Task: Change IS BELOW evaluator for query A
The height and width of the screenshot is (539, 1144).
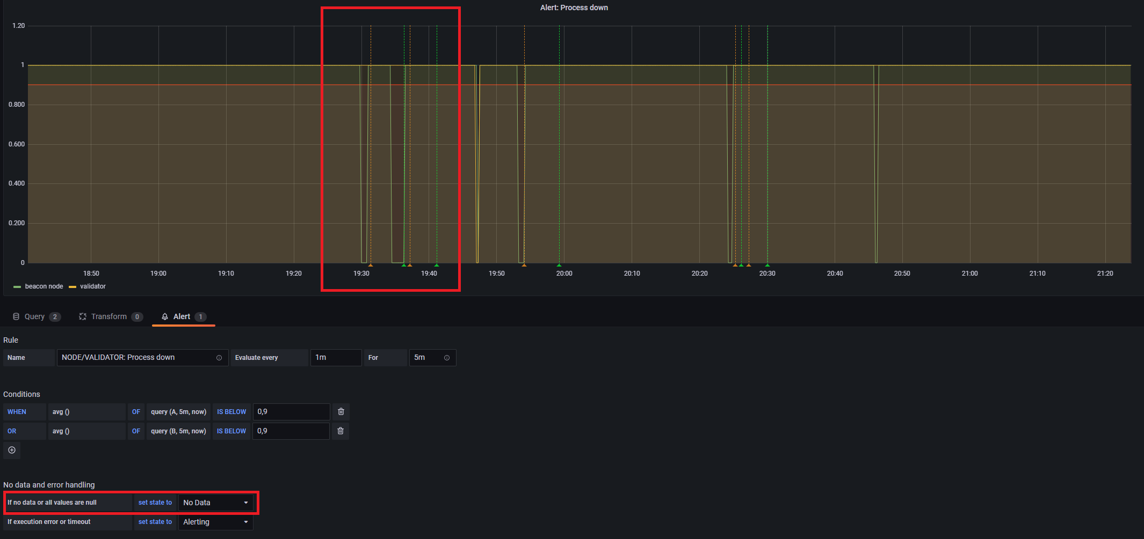Action: (231, 412)
